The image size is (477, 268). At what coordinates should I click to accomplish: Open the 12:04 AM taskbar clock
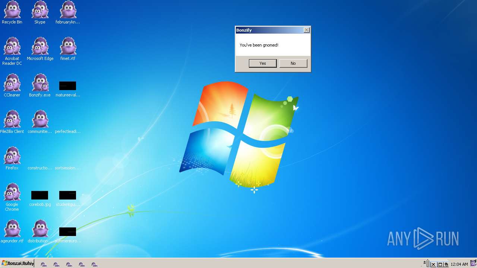459,264
